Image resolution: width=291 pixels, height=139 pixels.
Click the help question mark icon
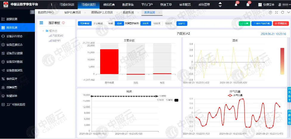[x=270, y=12]
